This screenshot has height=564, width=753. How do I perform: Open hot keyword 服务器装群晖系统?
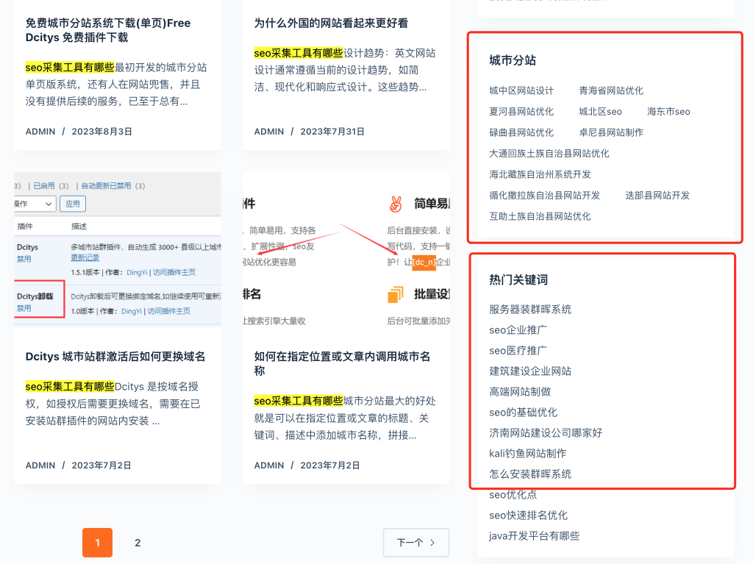[x=530, y=310]
